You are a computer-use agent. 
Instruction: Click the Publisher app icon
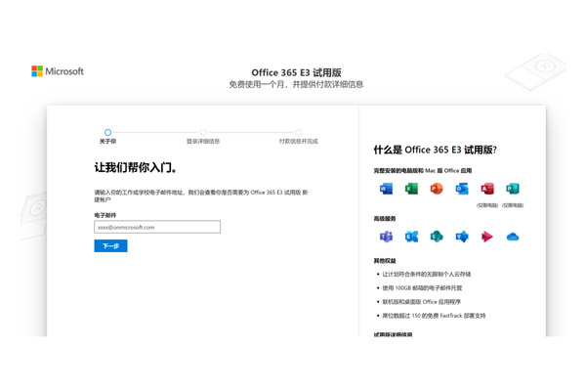pyautogui.click(x=513, y=189)
